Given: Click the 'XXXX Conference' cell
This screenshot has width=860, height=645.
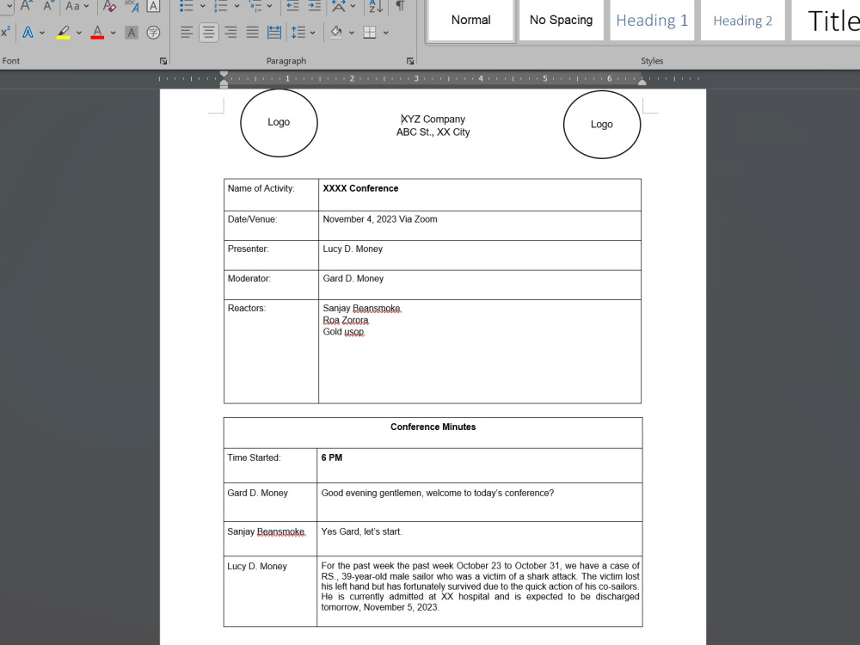Looking at the screenshot, I should pyautogui.click(x=479, y=194).
